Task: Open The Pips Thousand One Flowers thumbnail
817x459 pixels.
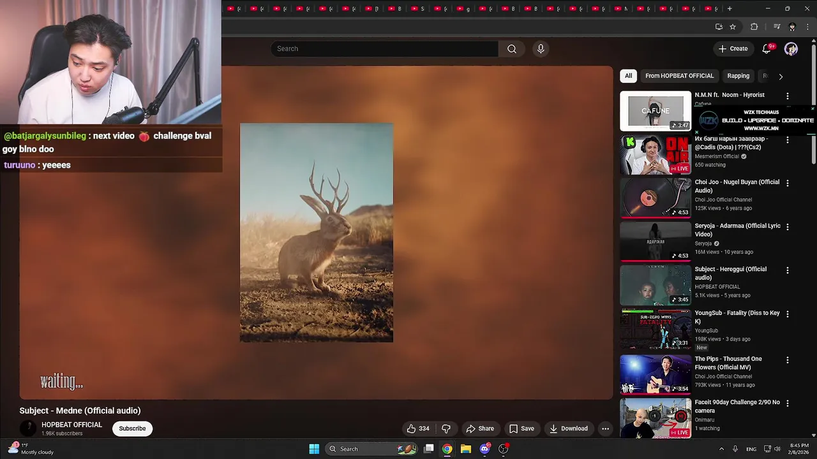Action: (656, 374)
